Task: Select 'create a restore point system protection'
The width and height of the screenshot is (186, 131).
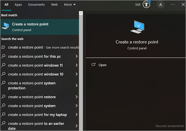Action: 39,85
